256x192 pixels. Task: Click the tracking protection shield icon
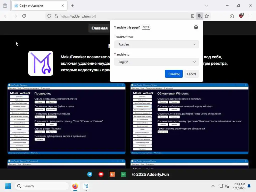49,16
